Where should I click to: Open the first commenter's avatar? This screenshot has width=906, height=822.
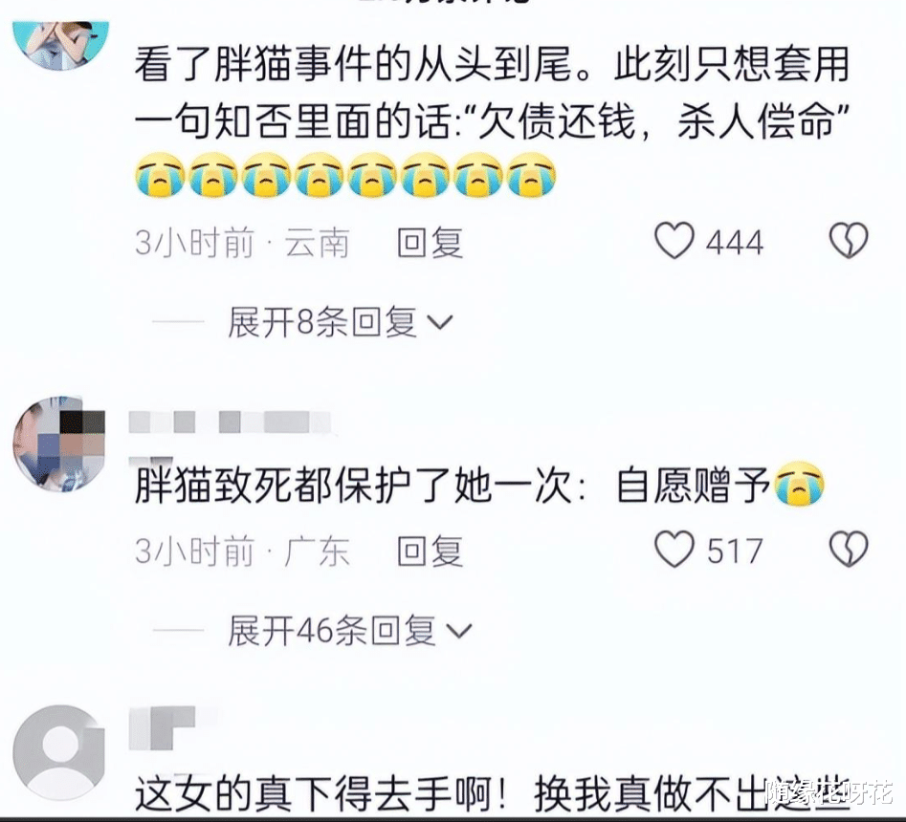[60, 43]
